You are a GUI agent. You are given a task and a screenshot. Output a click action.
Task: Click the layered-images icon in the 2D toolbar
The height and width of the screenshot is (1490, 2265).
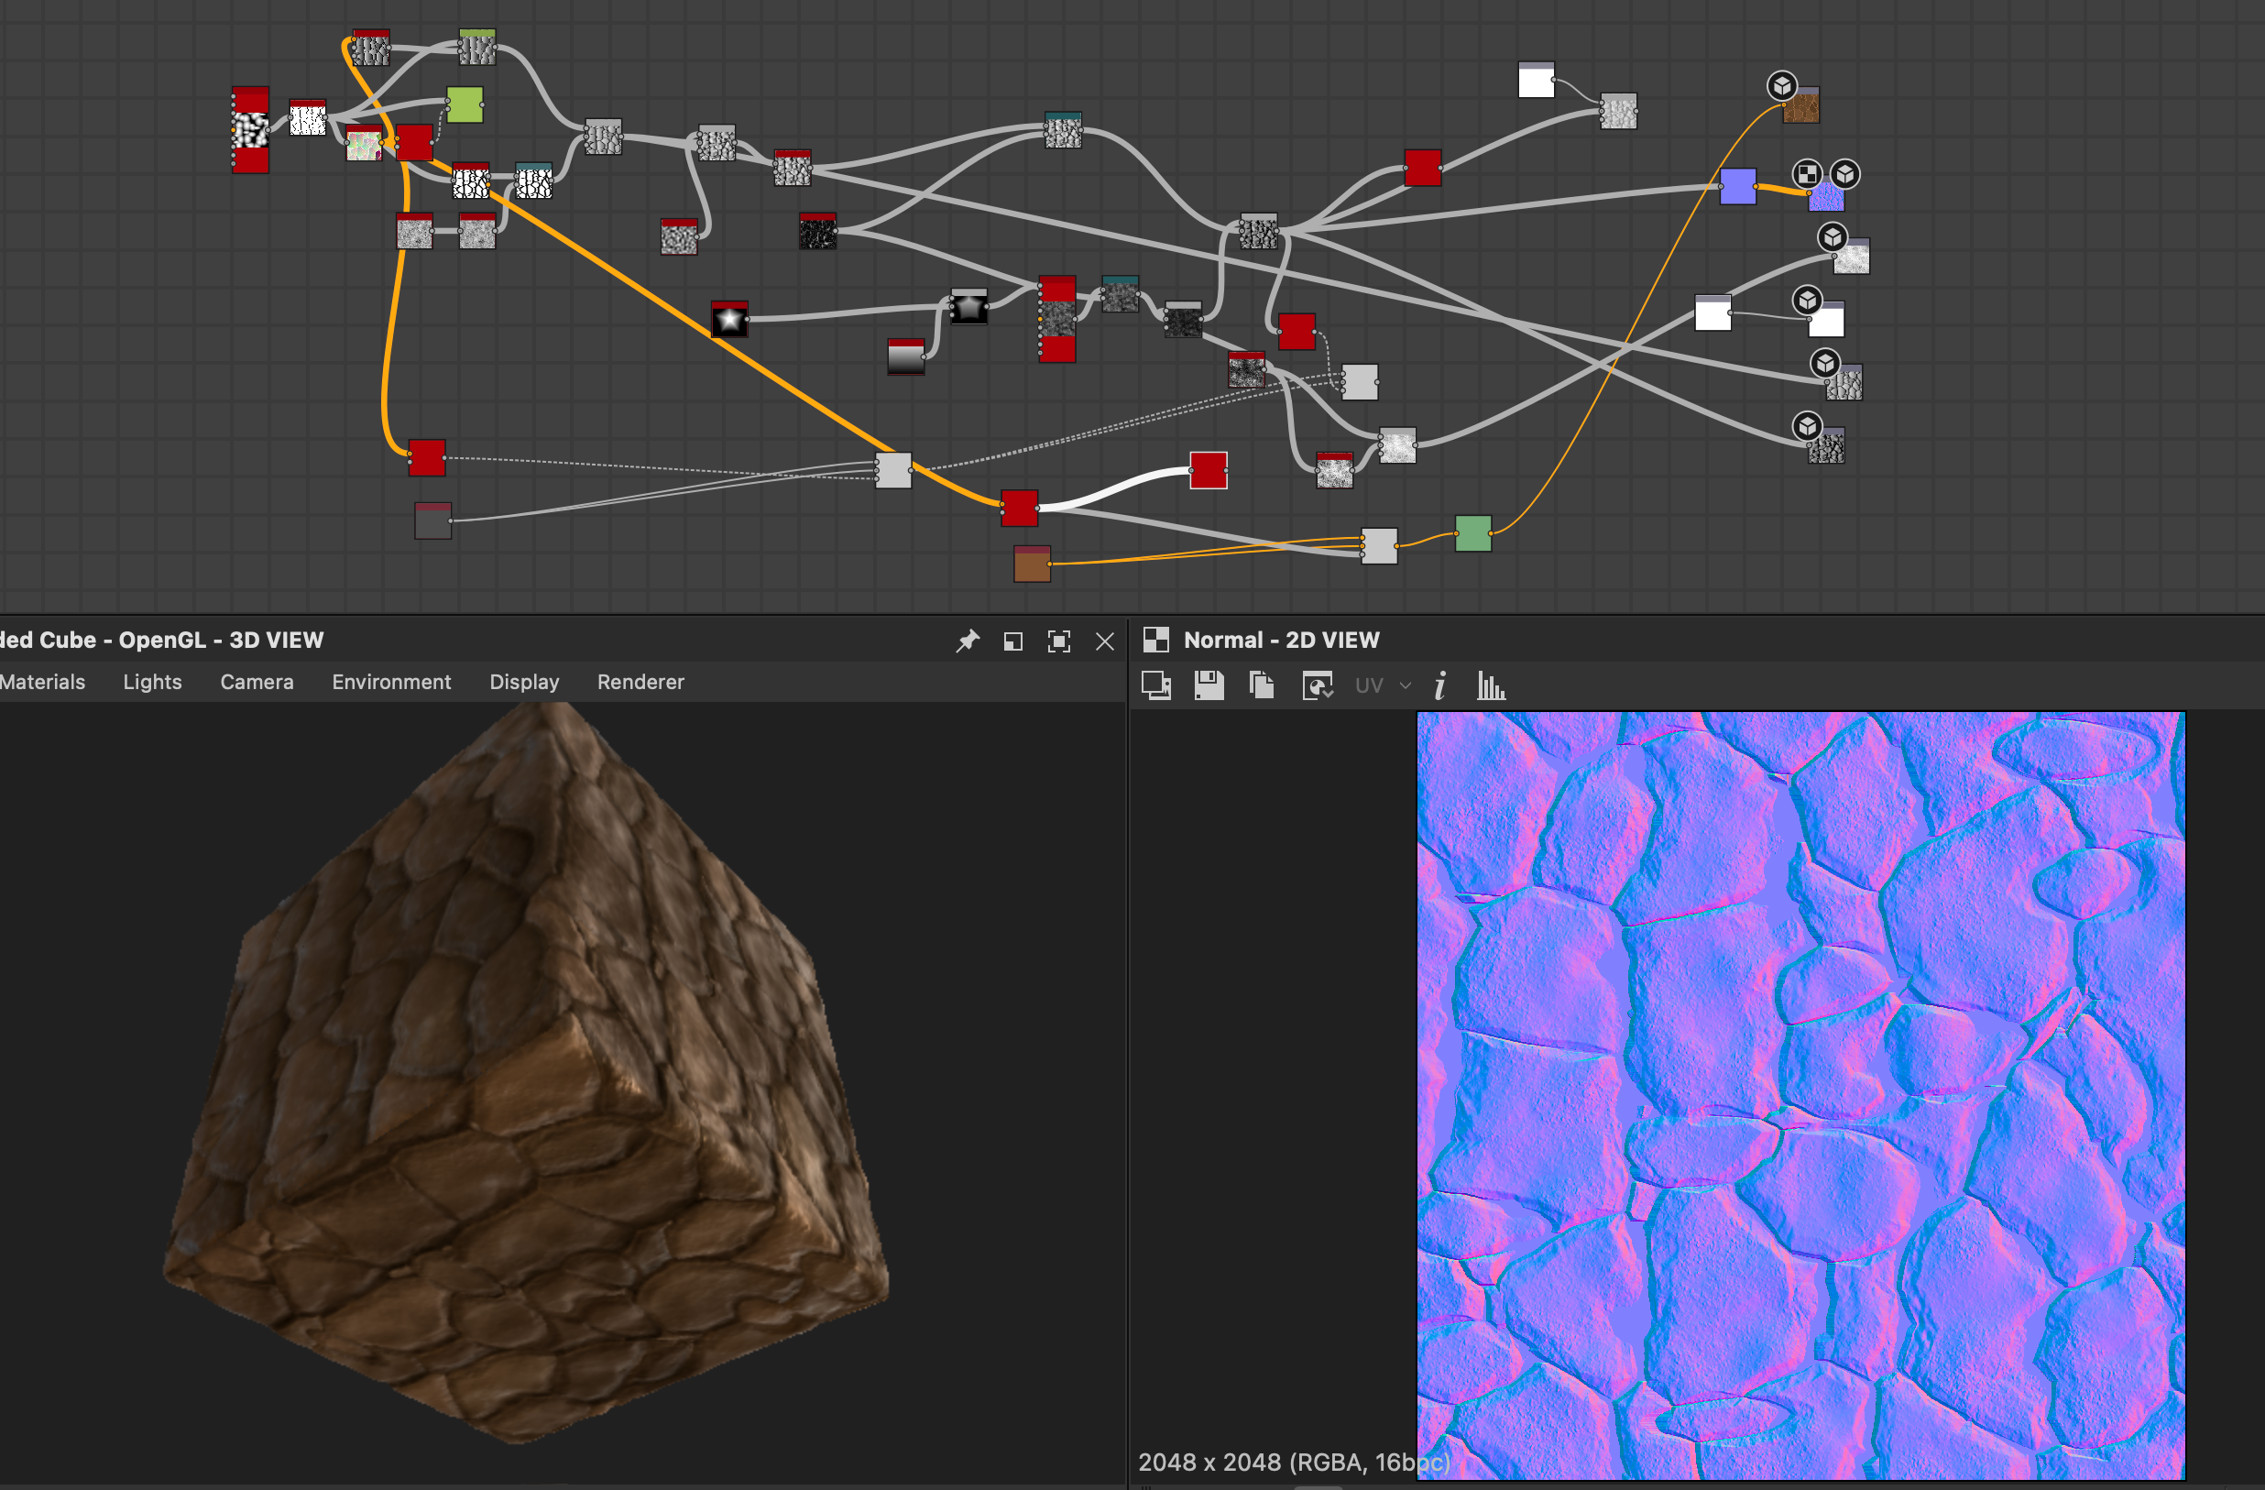(1156, 685)
